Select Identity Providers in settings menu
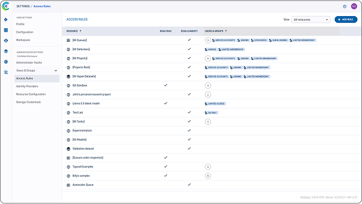The width and height of the screenshot is (362, 204). 27,86
